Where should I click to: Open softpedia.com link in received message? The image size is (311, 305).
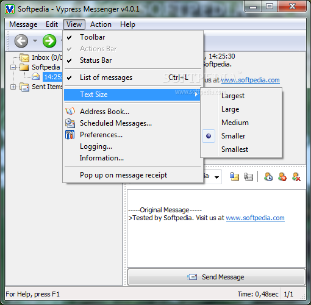point(251,80)
